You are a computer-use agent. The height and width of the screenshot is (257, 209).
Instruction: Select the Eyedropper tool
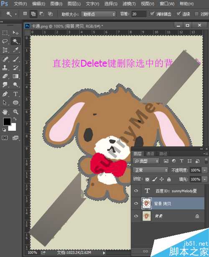[x=15, y=50]
